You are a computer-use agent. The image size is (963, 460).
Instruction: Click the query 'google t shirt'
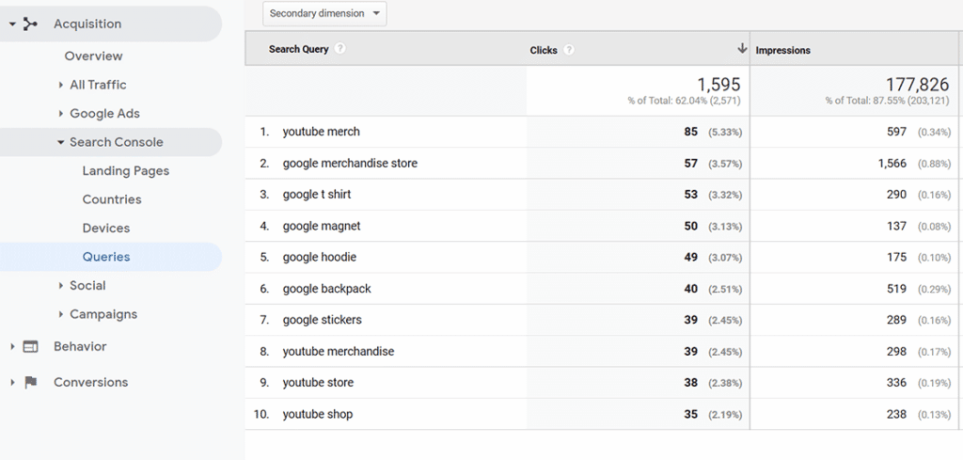[317, 195]
